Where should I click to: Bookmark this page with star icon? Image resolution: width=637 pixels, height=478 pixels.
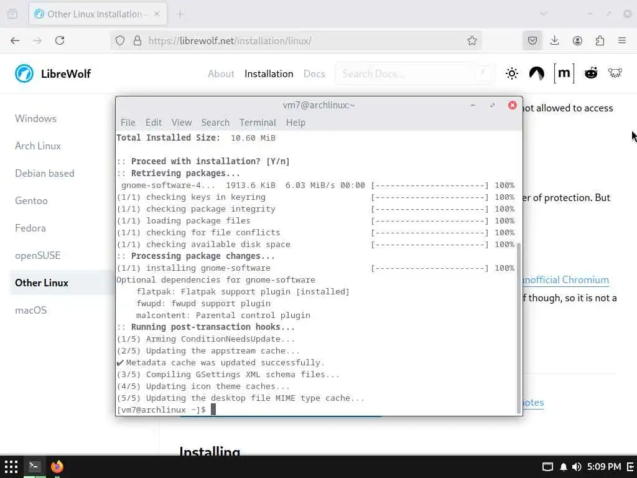pyautogui.click(x=472, y=40)
